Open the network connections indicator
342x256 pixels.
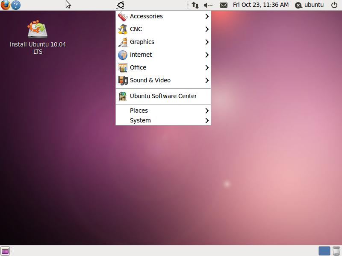[195, 5]
